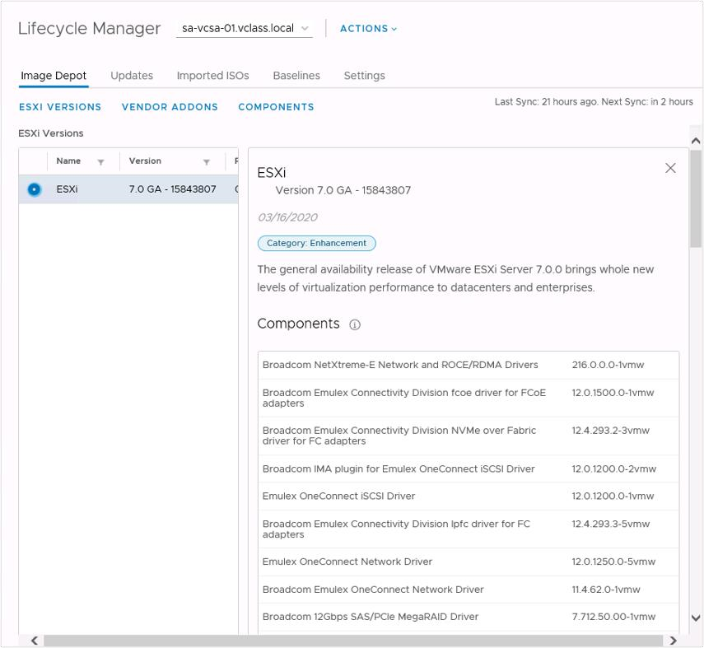Viewport: 704px width, 648px height.
Task: Click the Name column header
Action: [68, 161]
